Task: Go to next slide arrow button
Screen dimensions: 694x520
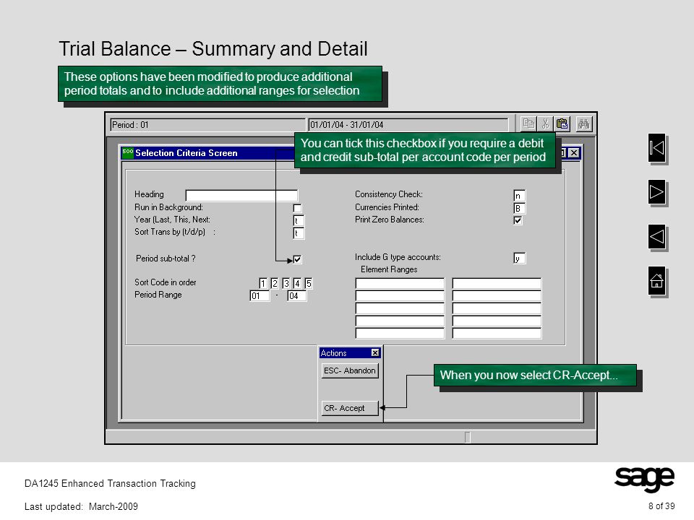Action: point(657,192)
